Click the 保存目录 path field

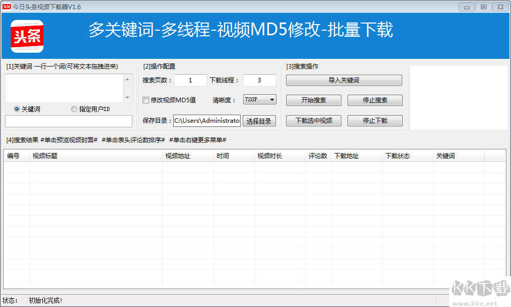[208, 121]
